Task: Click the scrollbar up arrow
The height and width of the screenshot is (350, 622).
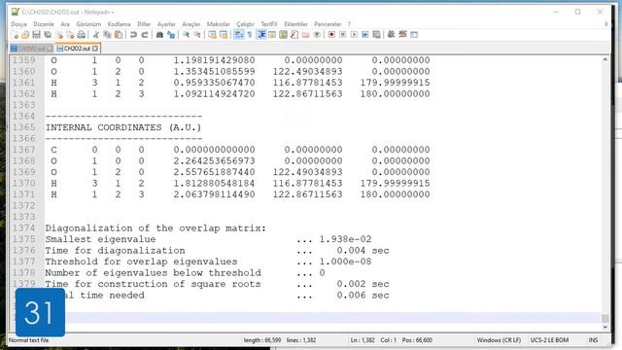Action: [605, 60]
